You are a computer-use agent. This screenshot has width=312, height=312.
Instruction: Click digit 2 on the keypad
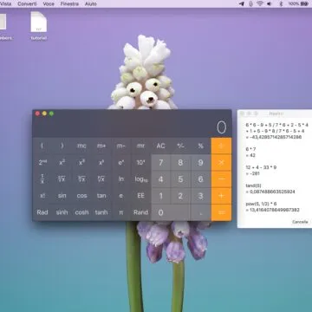180,196
